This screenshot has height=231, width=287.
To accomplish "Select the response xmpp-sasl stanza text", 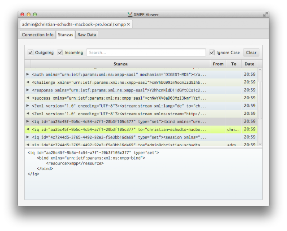I will [x=119, y=90].
